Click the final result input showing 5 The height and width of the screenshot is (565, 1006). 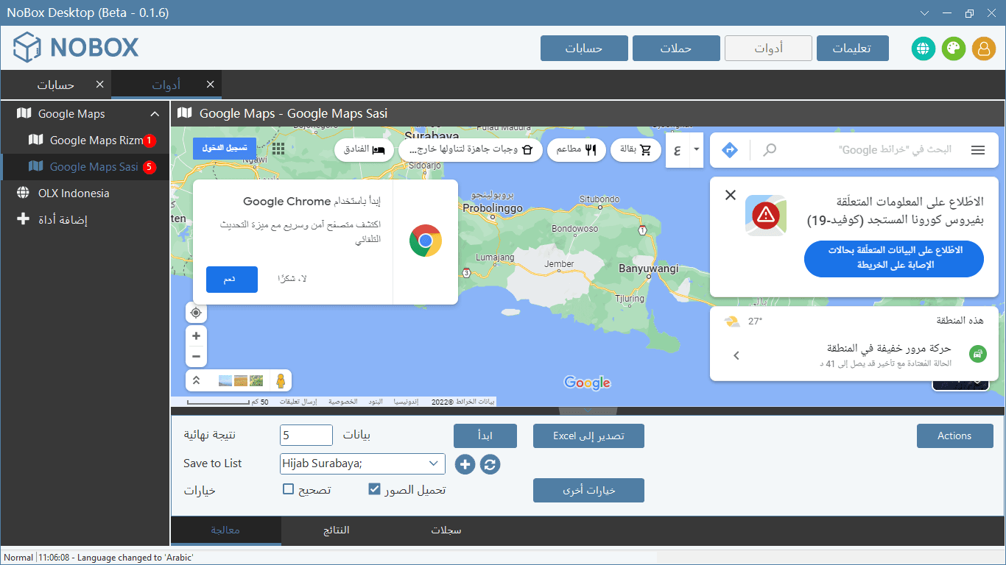tap(306, 435)
